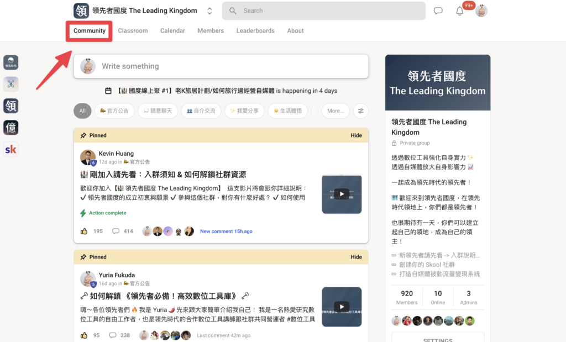Click New comment 15h ago link
The width and height of the screenshot is (566, 342).
(x=226, y=231)
